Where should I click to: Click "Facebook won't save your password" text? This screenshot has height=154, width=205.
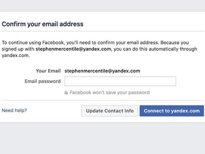tap(110, 92)
